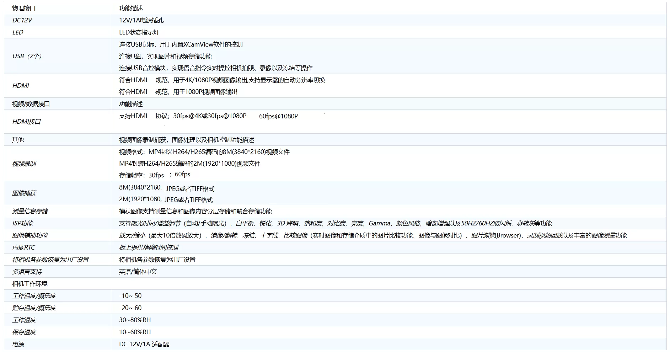
Task: Click the 30~80%RH humidity value
Action: [134, 320]
